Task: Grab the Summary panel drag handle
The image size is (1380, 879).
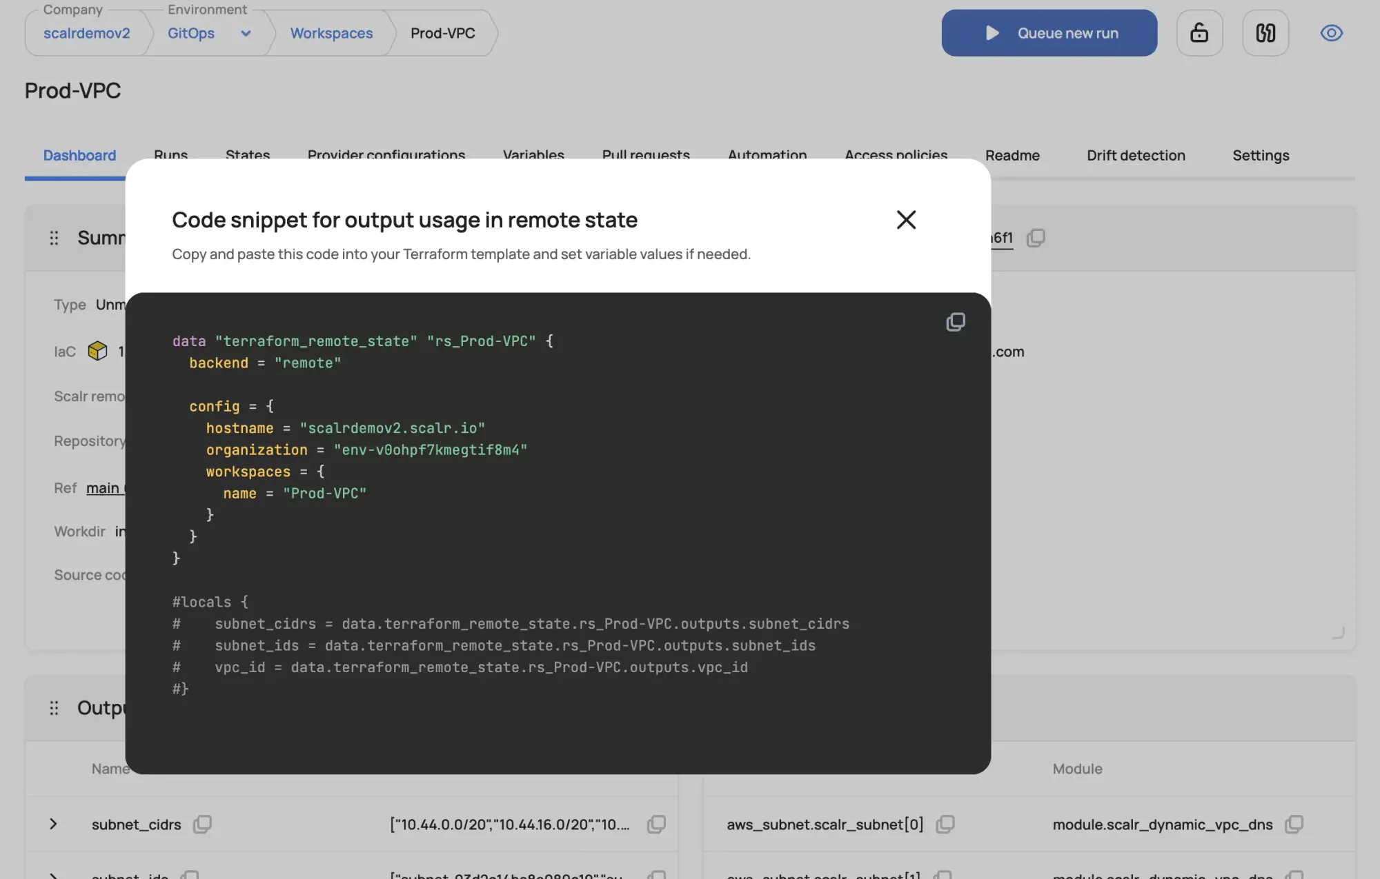Action: [x=54, y=238]
